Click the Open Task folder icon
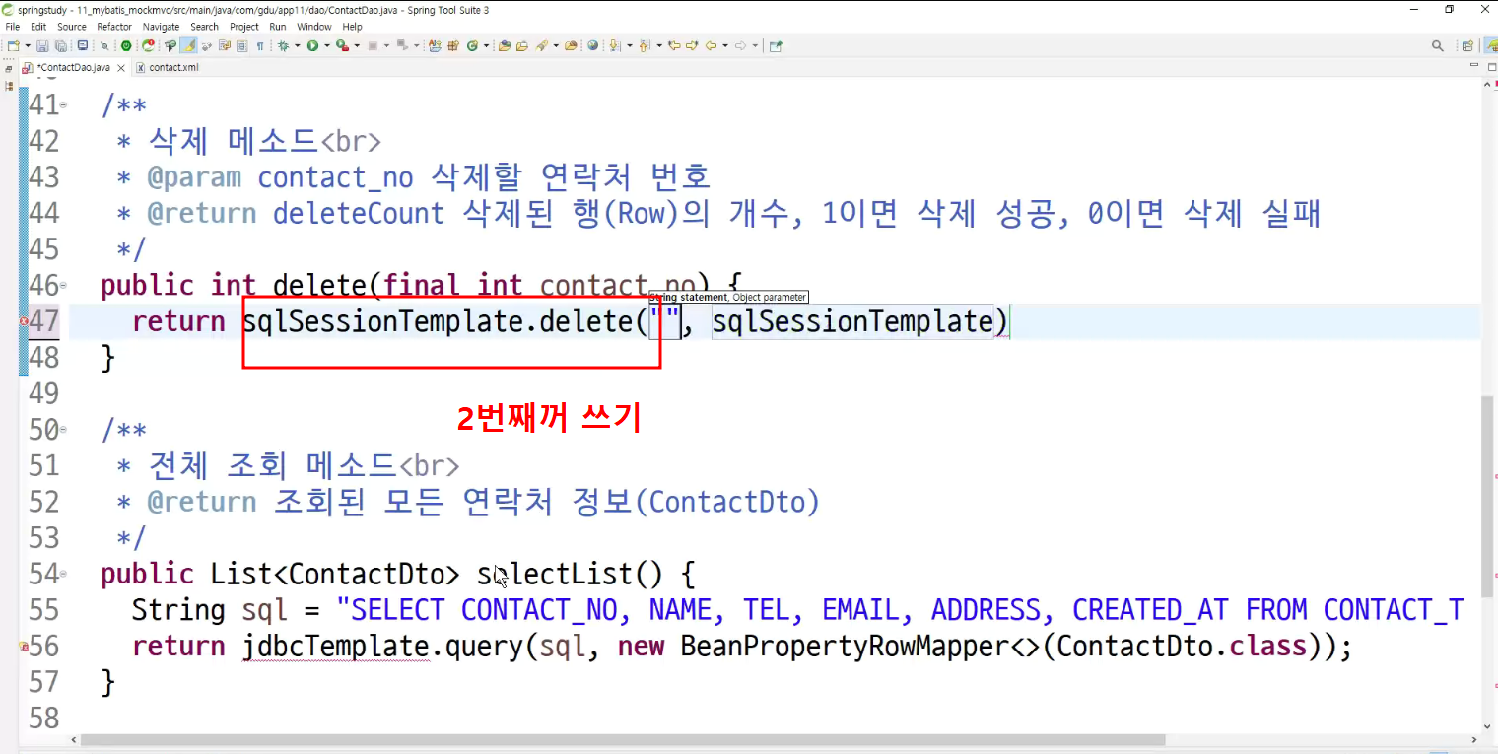1498x754 pixels. (x=521, y=45)
